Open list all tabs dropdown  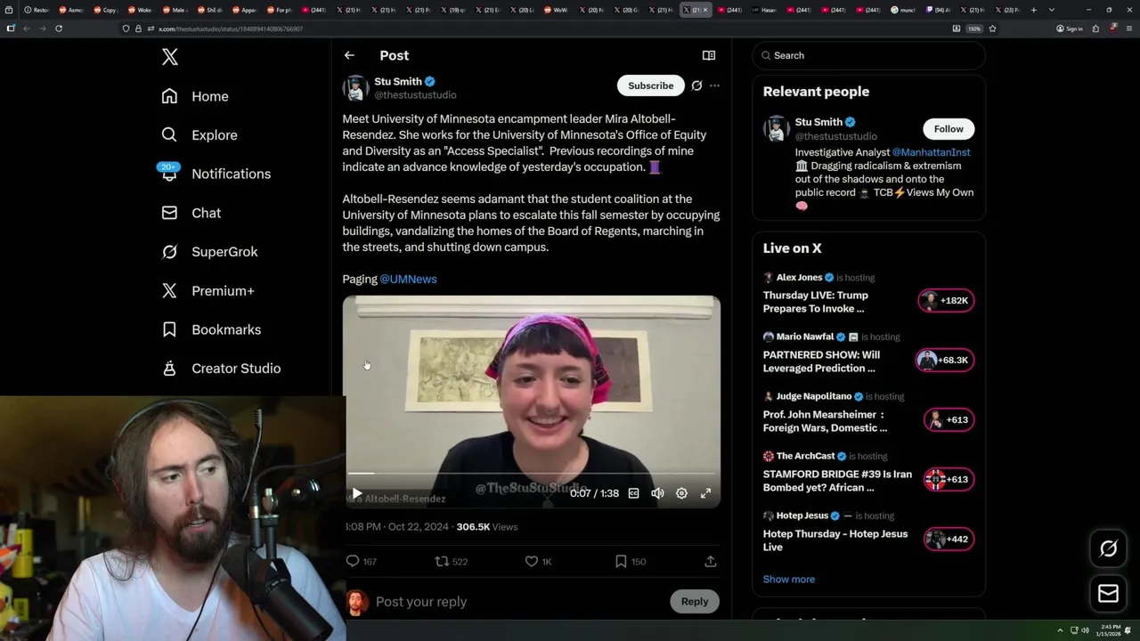tap(1052, 10)
